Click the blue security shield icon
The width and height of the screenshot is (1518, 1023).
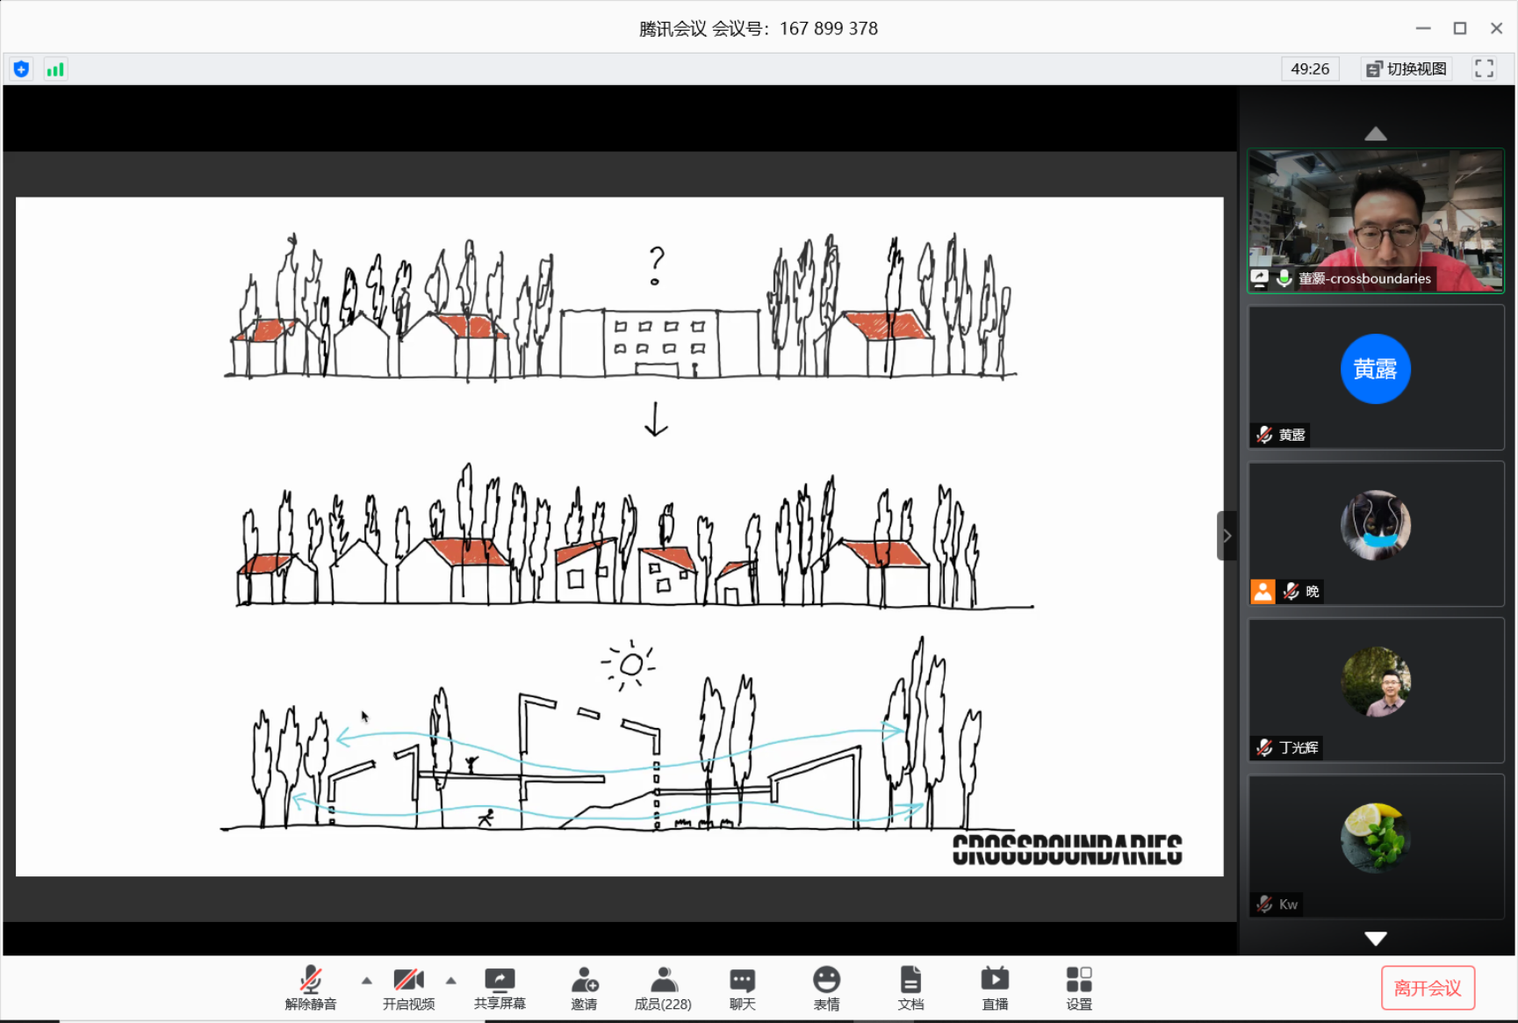22,69
